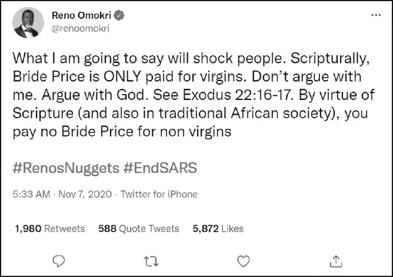Like the tweet with the heart icon
This screenshot has height=277, width=393.
(242, 259)
